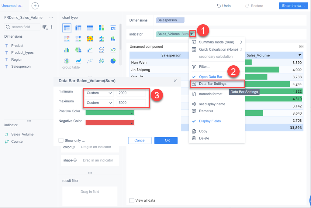Click the Undo button
The height and width of the screenshot is (208, 311).
pyautogui.click(x=224, y=6)
